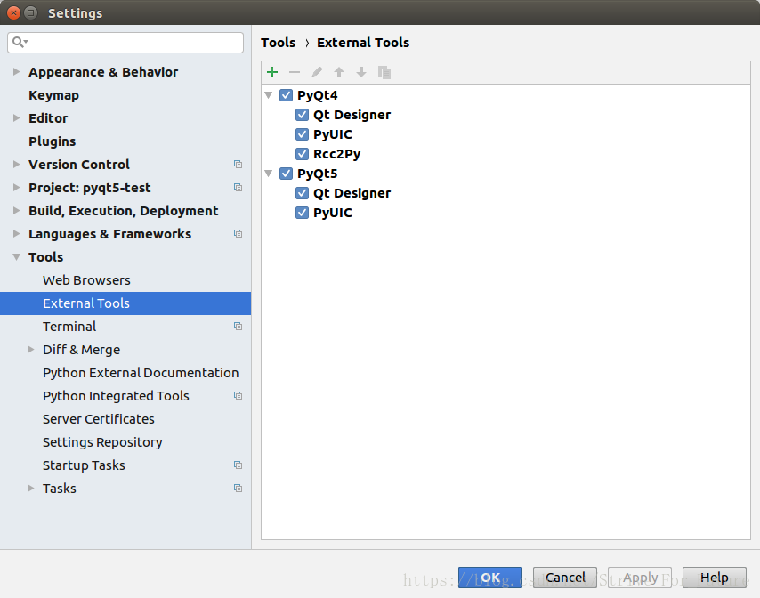Open Startup Tasks settings page

pos(84,465)
